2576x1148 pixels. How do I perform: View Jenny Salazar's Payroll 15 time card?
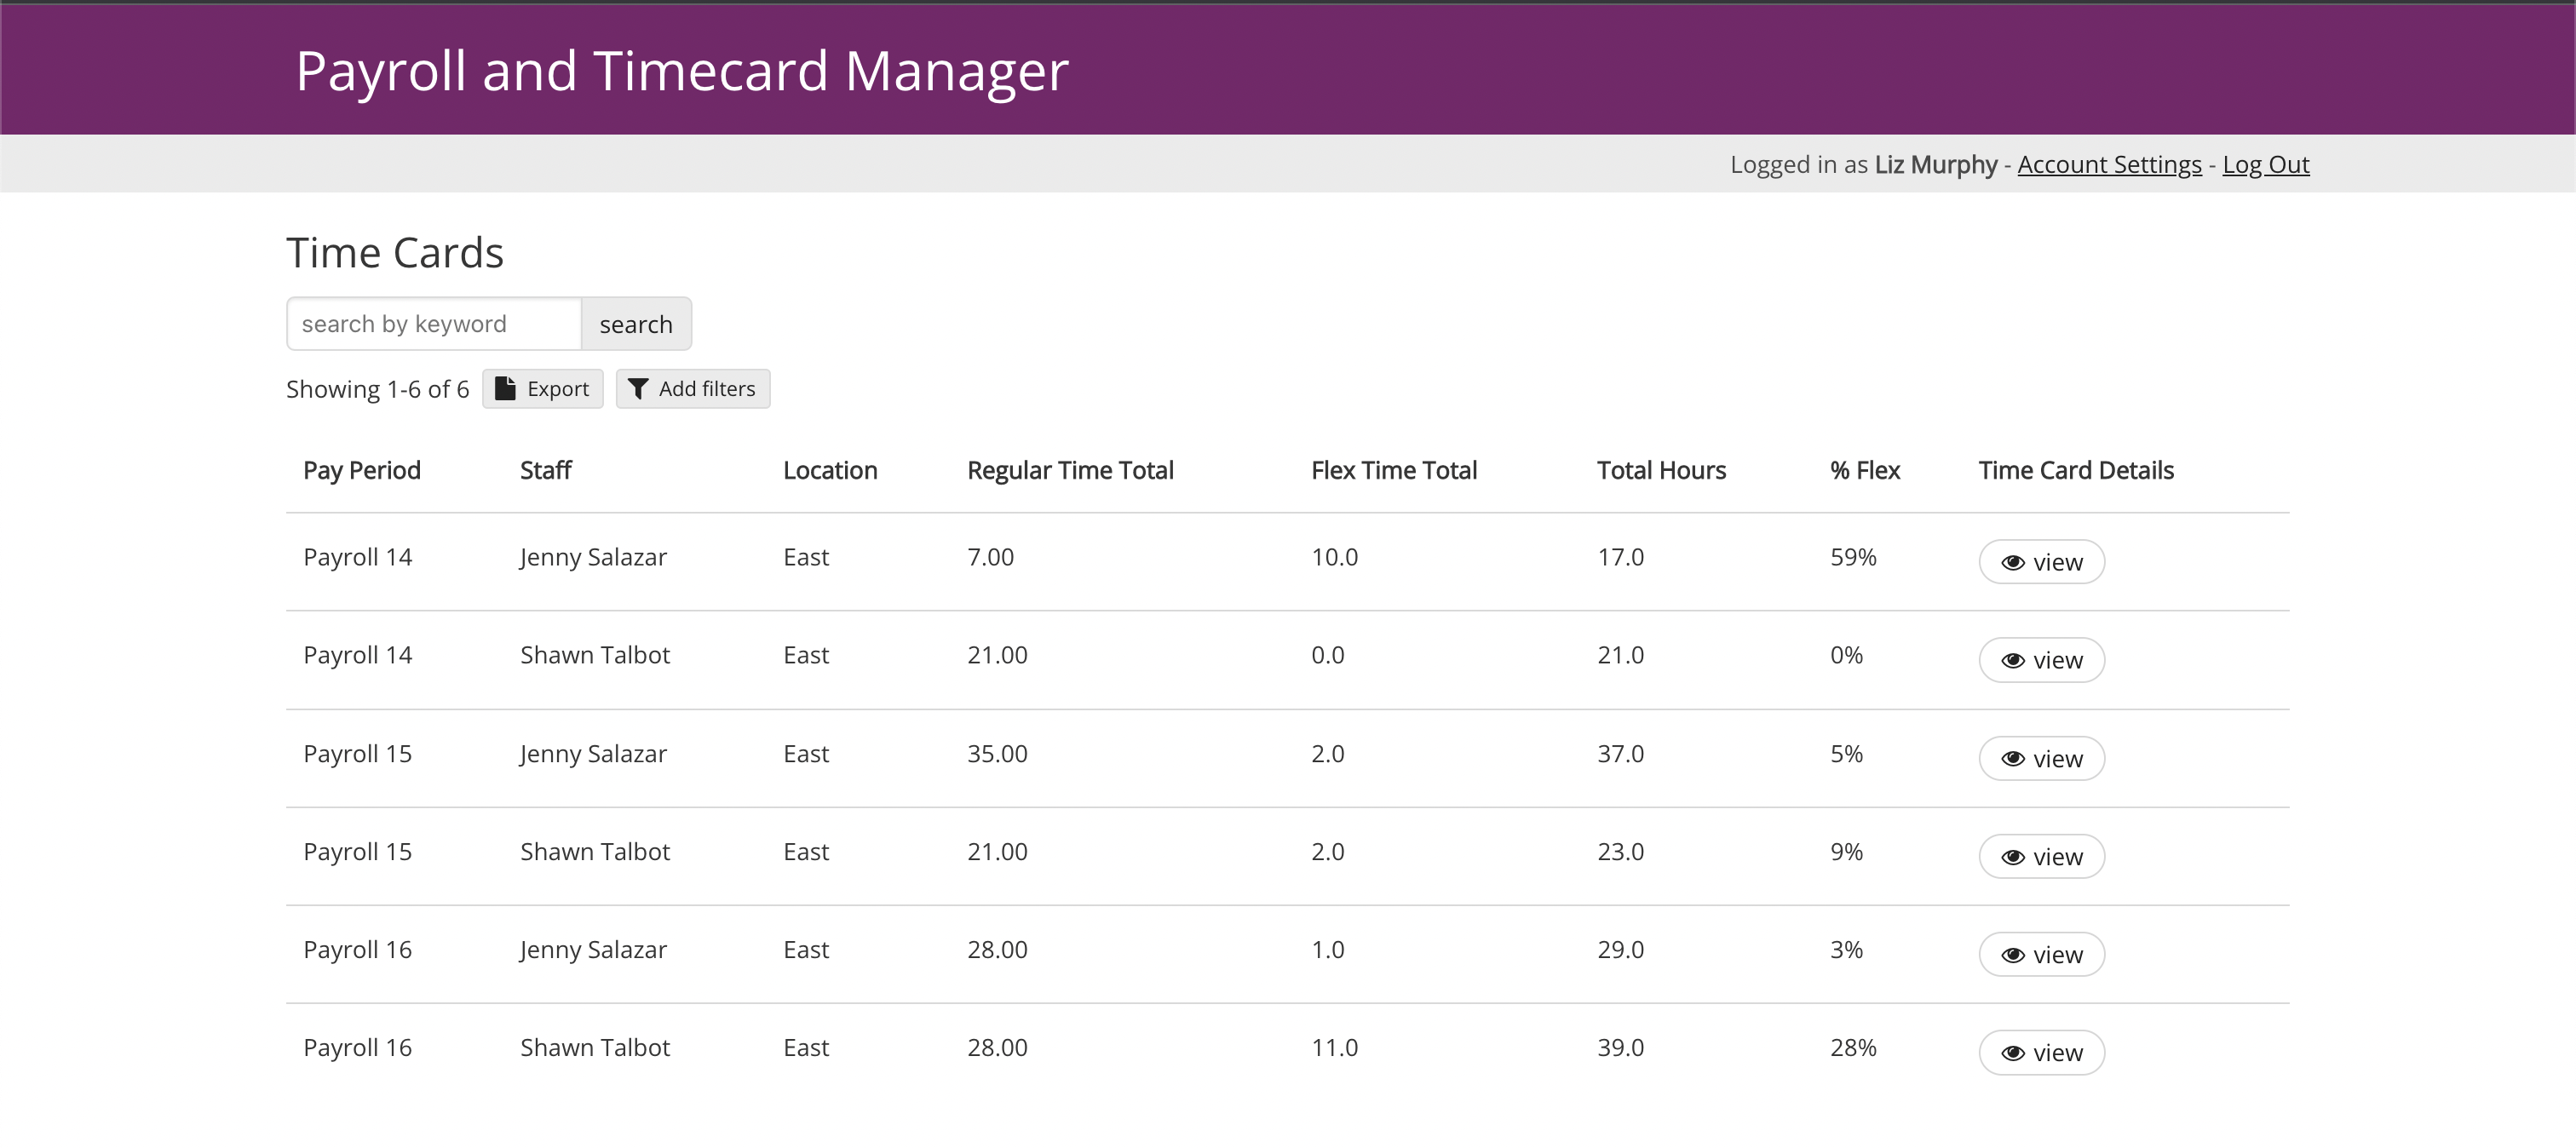coord(2041,759)
